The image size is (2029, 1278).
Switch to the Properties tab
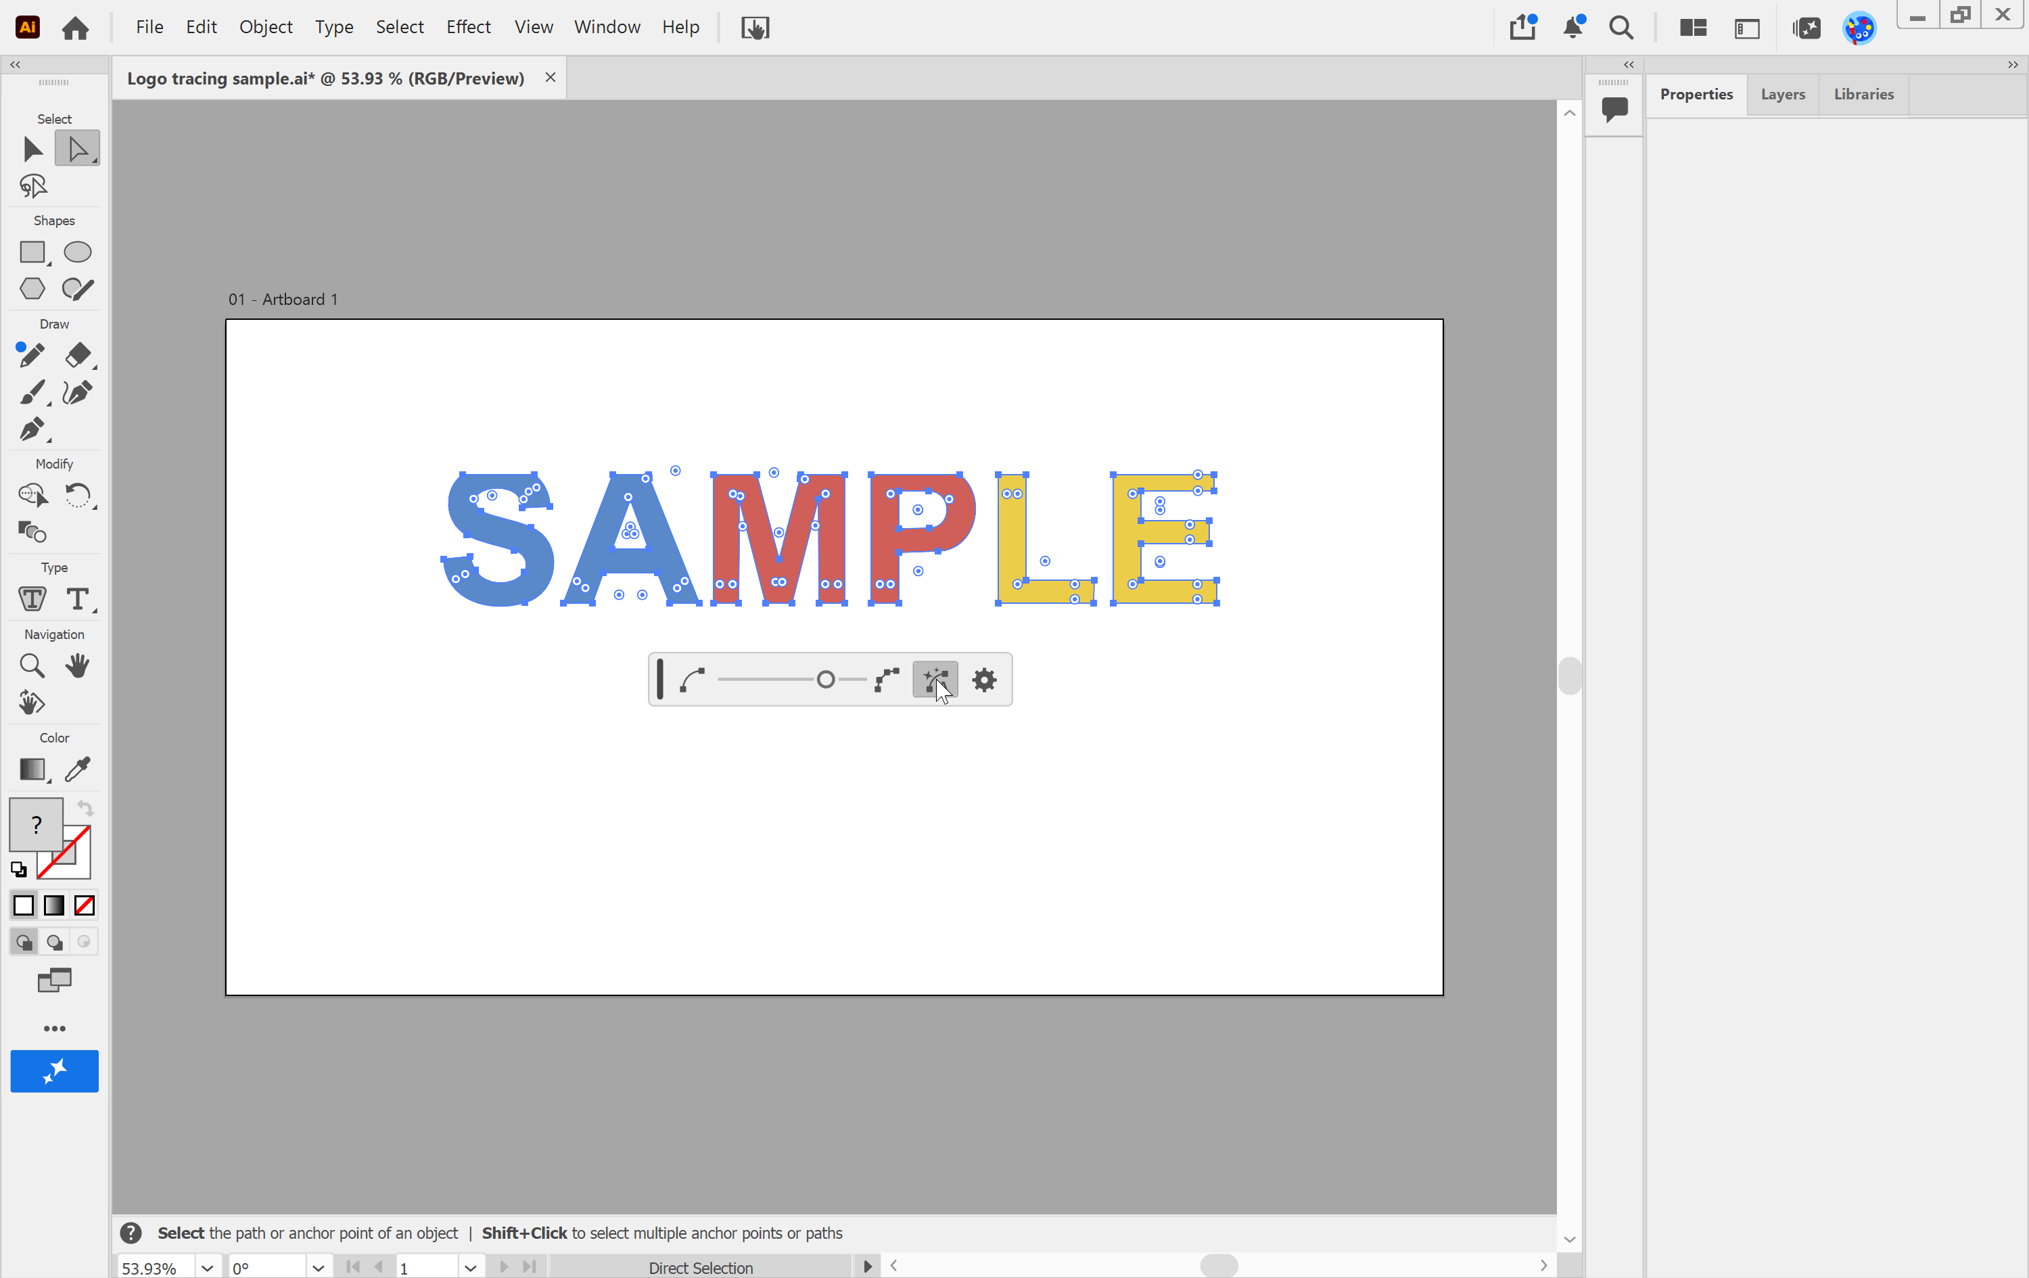(x=1696, y=95)
